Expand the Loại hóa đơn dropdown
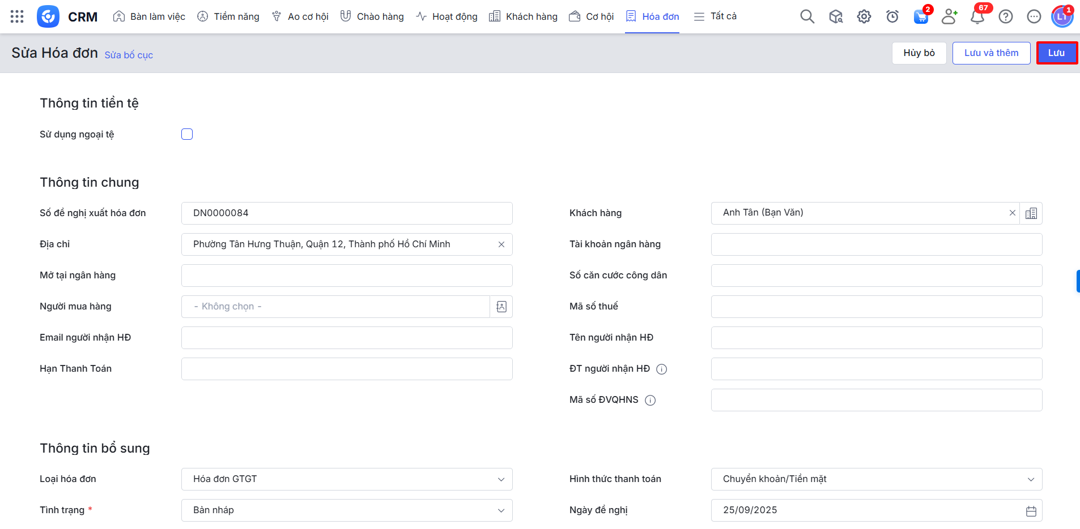The image size is (1080, 529). [x=347, y=479]
